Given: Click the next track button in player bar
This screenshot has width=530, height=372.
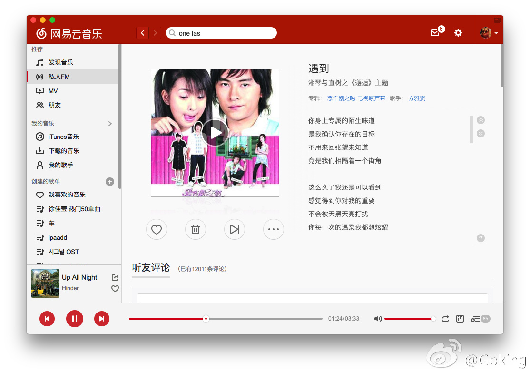Looking at the screenshot, I should coord(102,319).
